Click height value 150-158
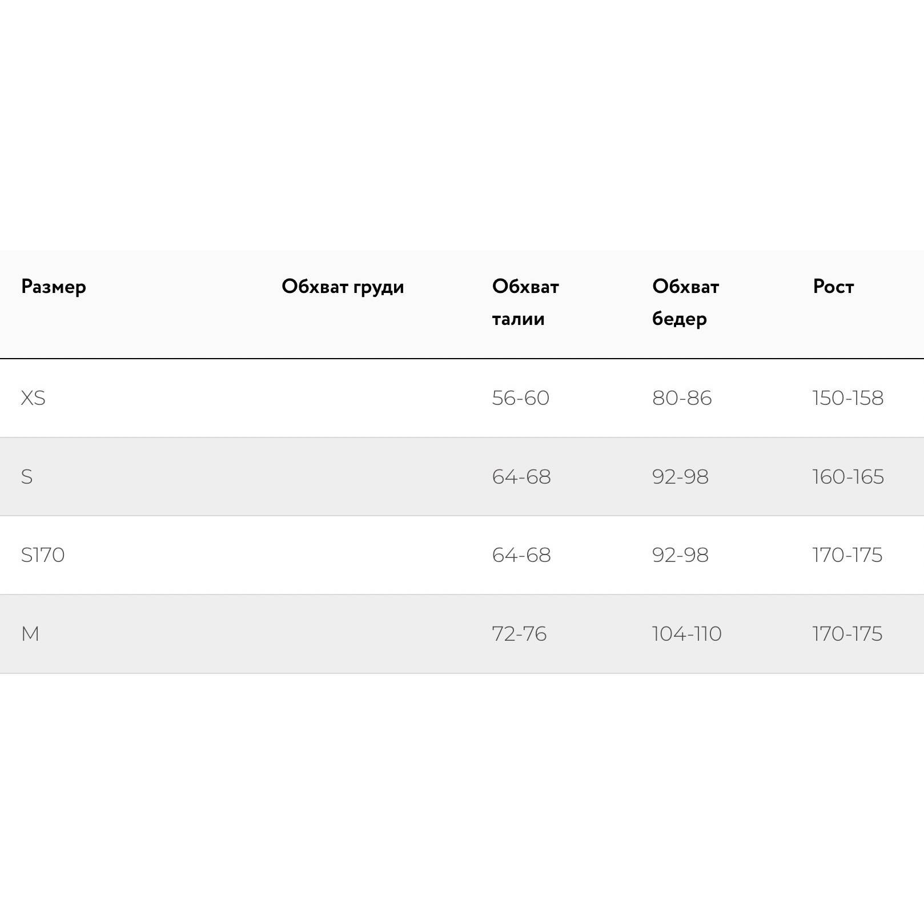The width and height of the screenshot is (924, 924). 847,398
